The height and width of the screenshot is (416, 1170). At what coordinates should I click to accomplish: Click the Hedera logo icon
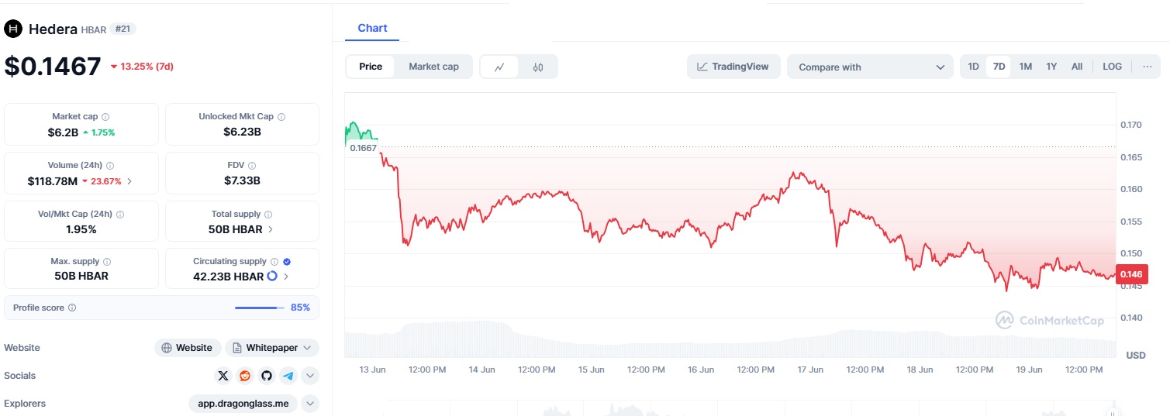click(12, 29)
